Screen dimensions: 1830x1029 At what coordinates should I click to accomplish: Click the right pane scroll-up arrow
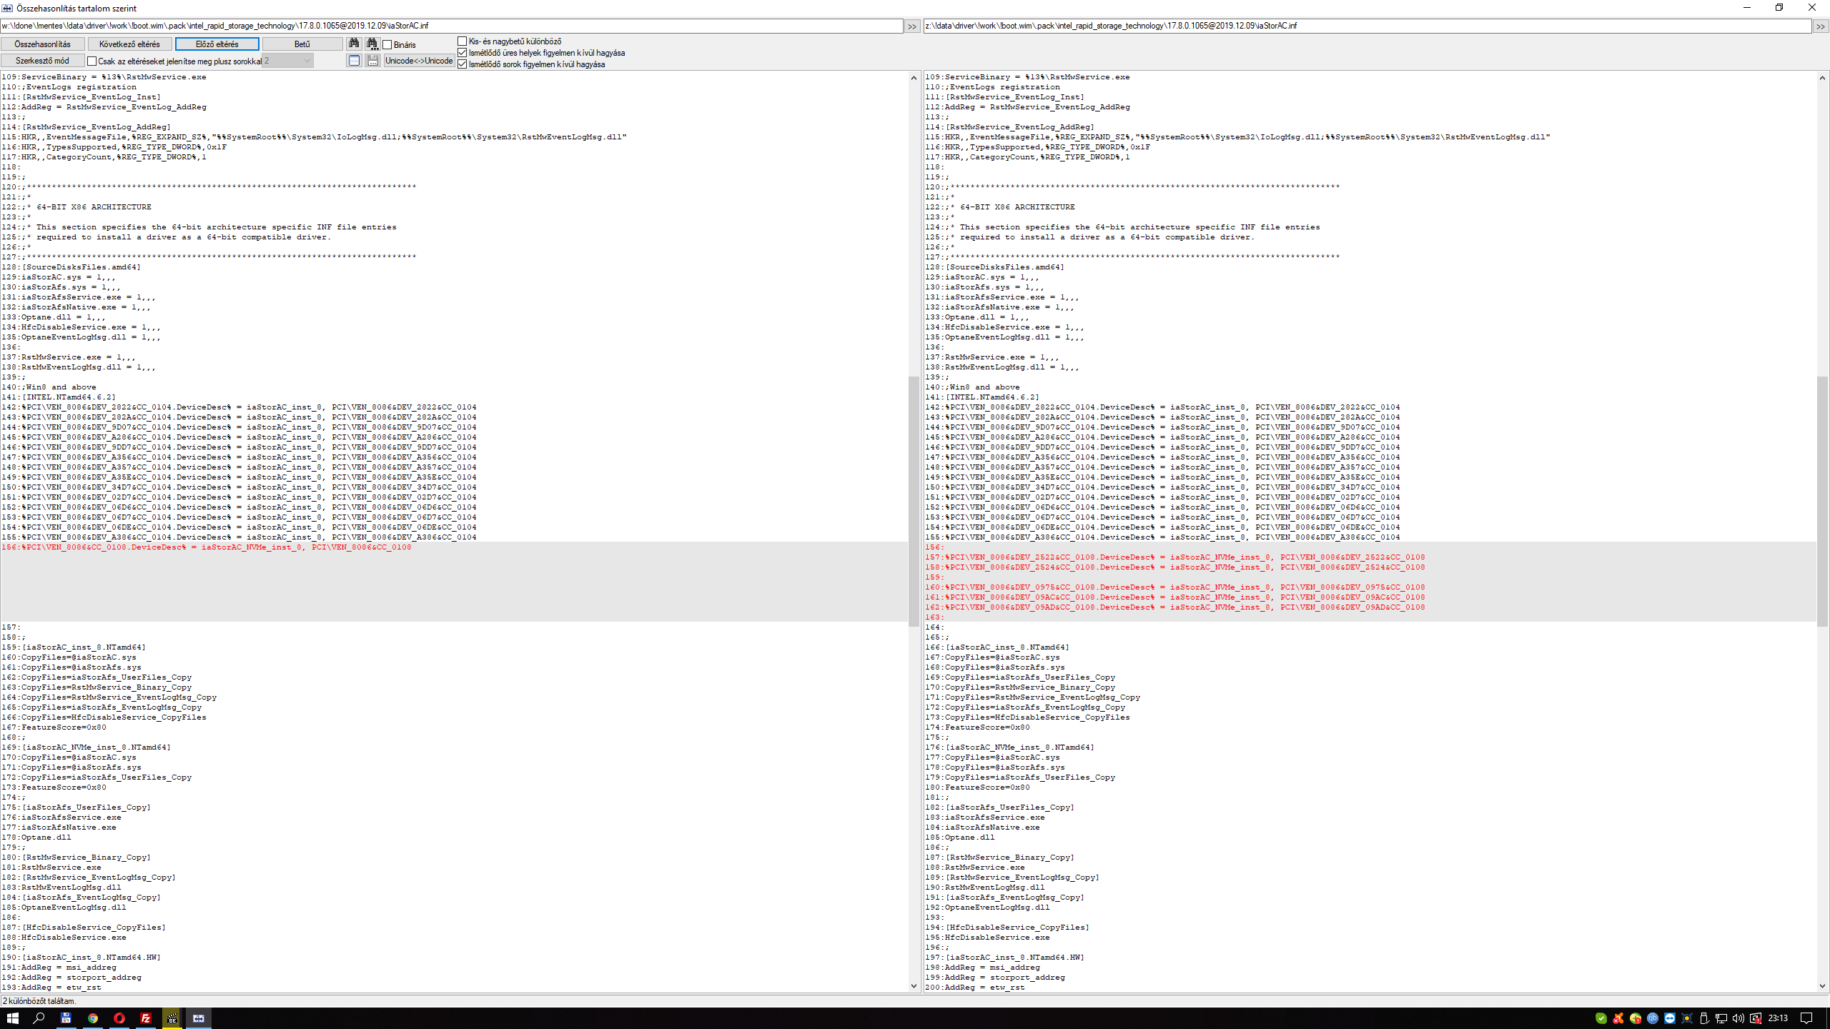point(1822,77)
